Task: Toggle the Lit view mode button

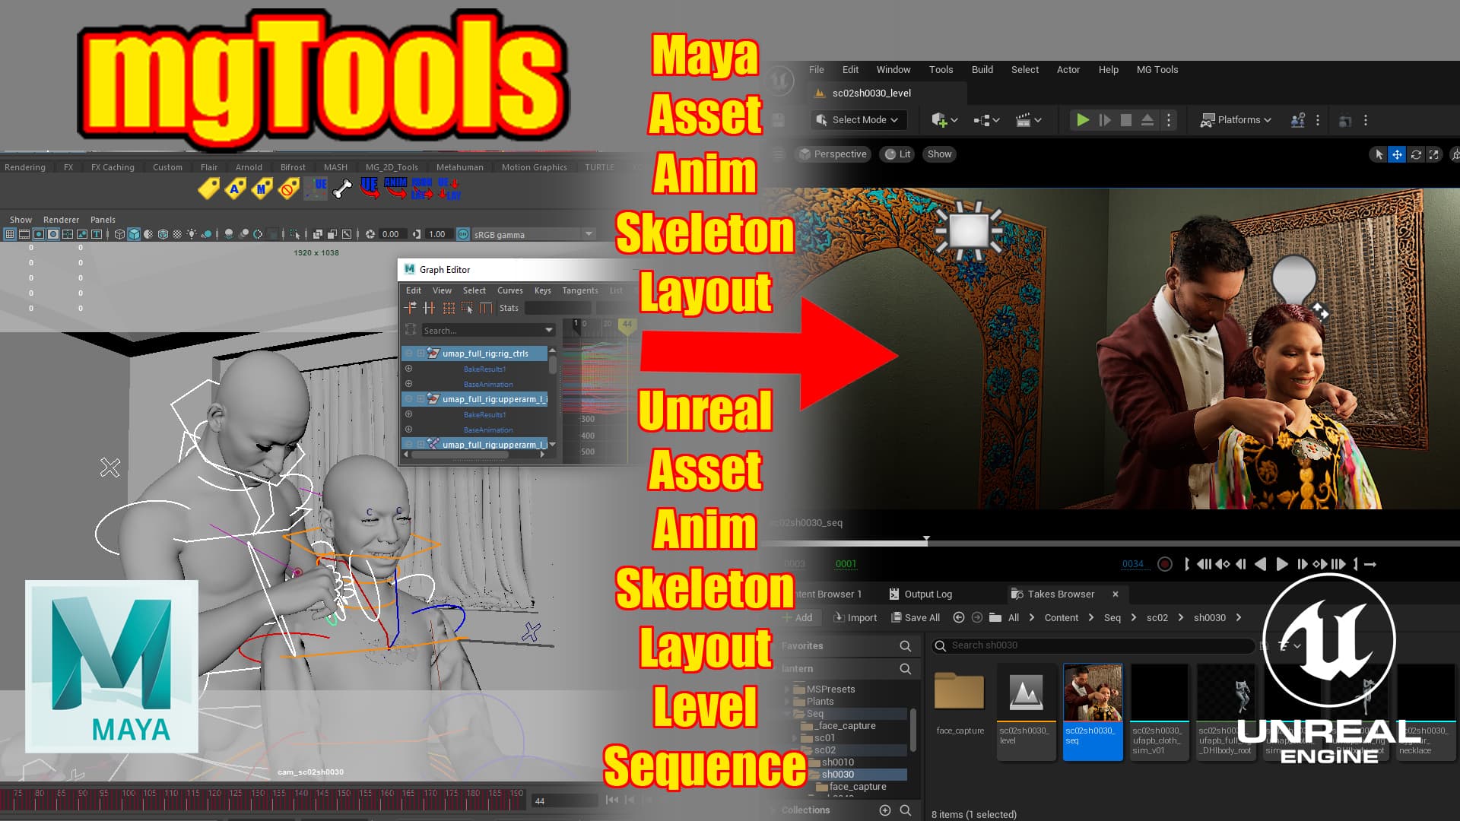Action: point(897,154)
